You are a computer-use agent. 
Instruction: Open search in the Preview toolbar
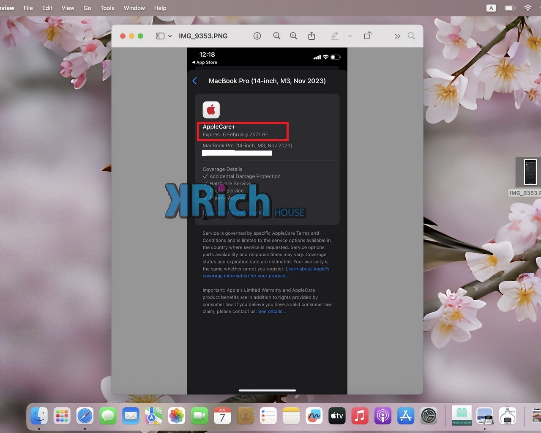point(411,36)
